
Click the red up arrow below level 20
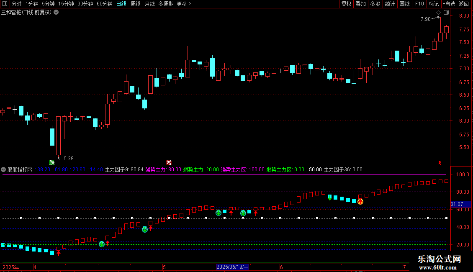coord(59,253)
